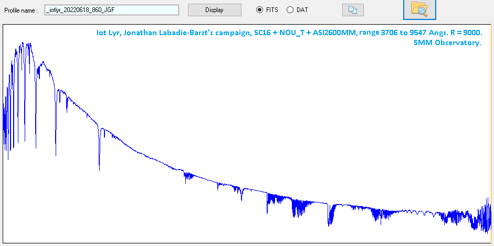Click the deepest absorption line near left third
This screenshot has width=494, height=246.
coord(99,167)
